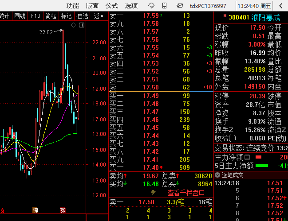Toggle the side panel icon above chart
This screenshot has width=288, height=221.
[x=82, y=25]
